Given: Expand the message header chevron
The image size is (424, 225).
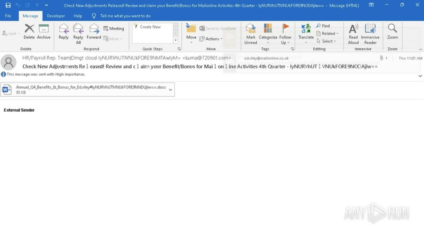Looking at the screenshot, I should click(420, 76).
